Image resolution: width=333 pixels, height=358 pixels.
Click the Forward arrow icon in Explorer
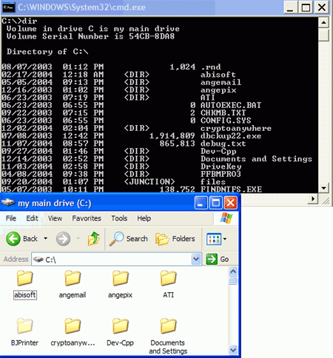coord(63,239)
